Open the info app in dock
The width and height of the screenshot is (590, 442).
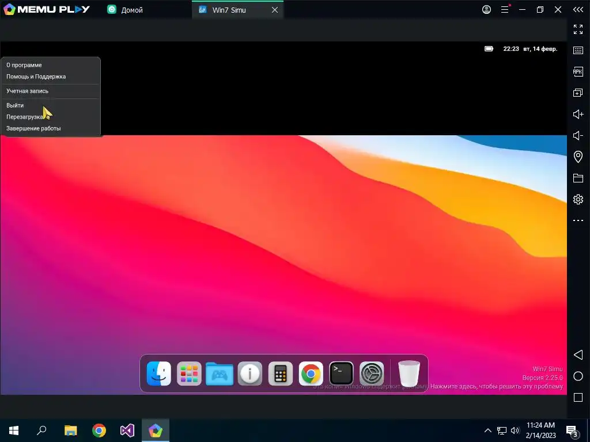coord(250,374)
